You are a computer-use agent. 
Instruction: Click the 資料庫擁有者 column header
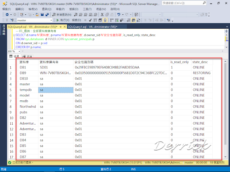point(56,62)
